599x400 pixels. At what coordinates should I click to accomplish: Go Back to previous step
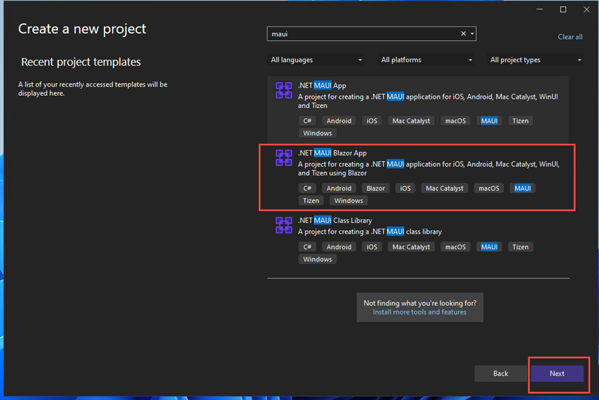501,374
